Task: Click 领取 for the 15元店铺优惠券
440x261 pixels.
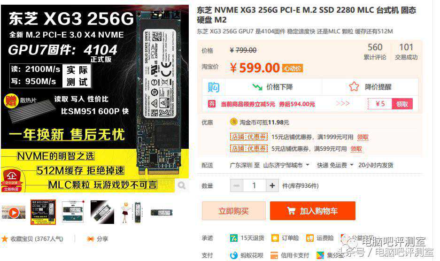Action: pyautogui.click(x=363, y=137)
